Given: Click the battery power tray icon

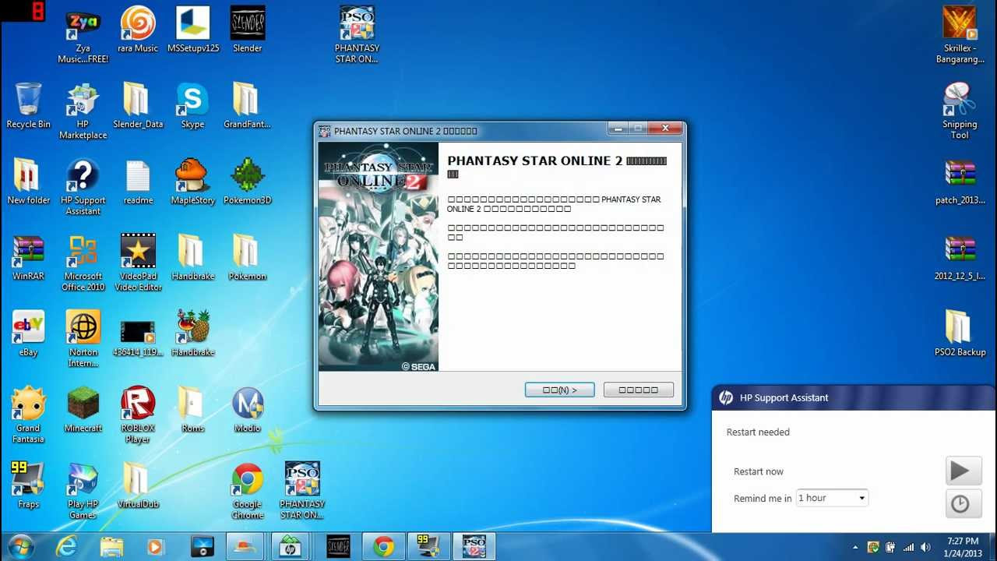Looking at the screenshot, I should (x=890, y=547).
